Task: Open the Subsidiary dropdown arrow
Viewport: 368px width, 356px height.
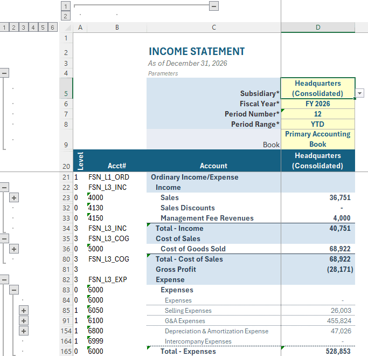Action: tap(359, 93)
